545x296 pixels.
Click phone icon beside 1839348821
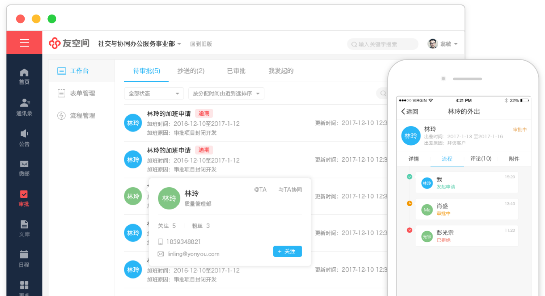161,242
